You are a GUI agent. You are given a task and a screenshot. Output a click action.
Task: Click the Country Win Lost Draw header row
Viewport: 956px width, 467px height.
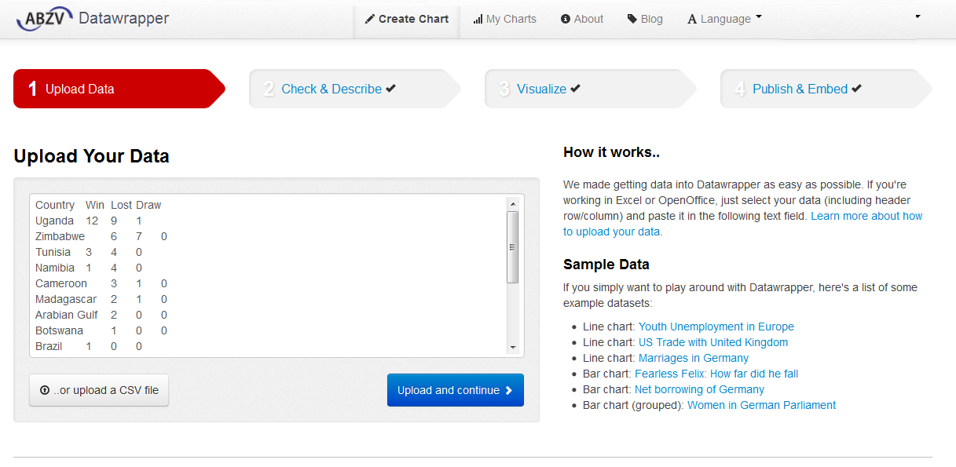pos(98,205)
